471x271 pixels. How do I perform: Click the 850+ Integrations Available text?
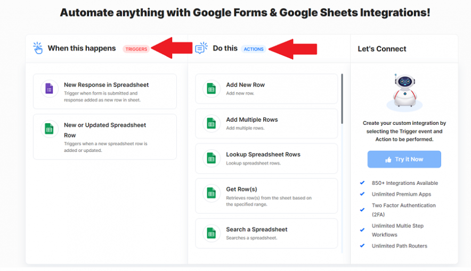[404, 183]
